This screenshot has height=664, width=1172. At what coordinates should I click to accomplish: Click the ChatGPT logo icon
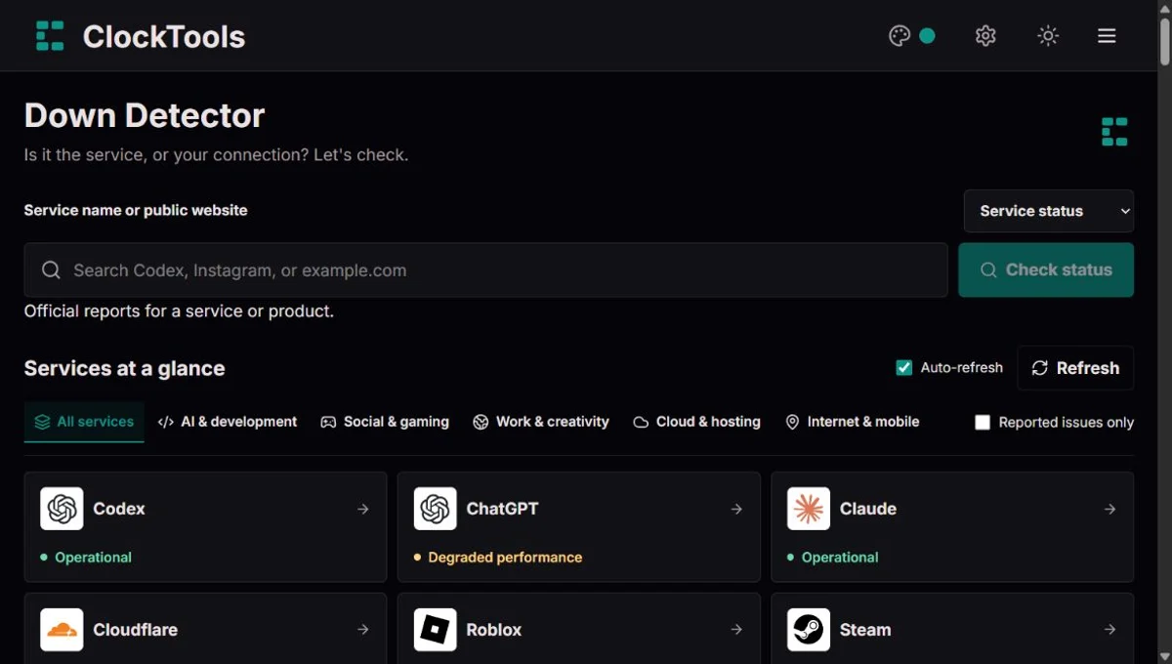click(x=436, y=509)
